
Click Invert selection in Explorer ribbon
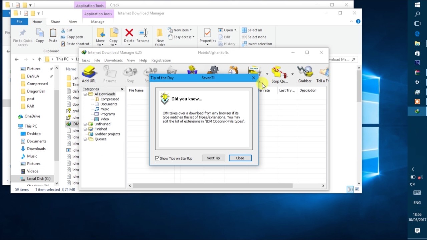[x=257, y=44]
